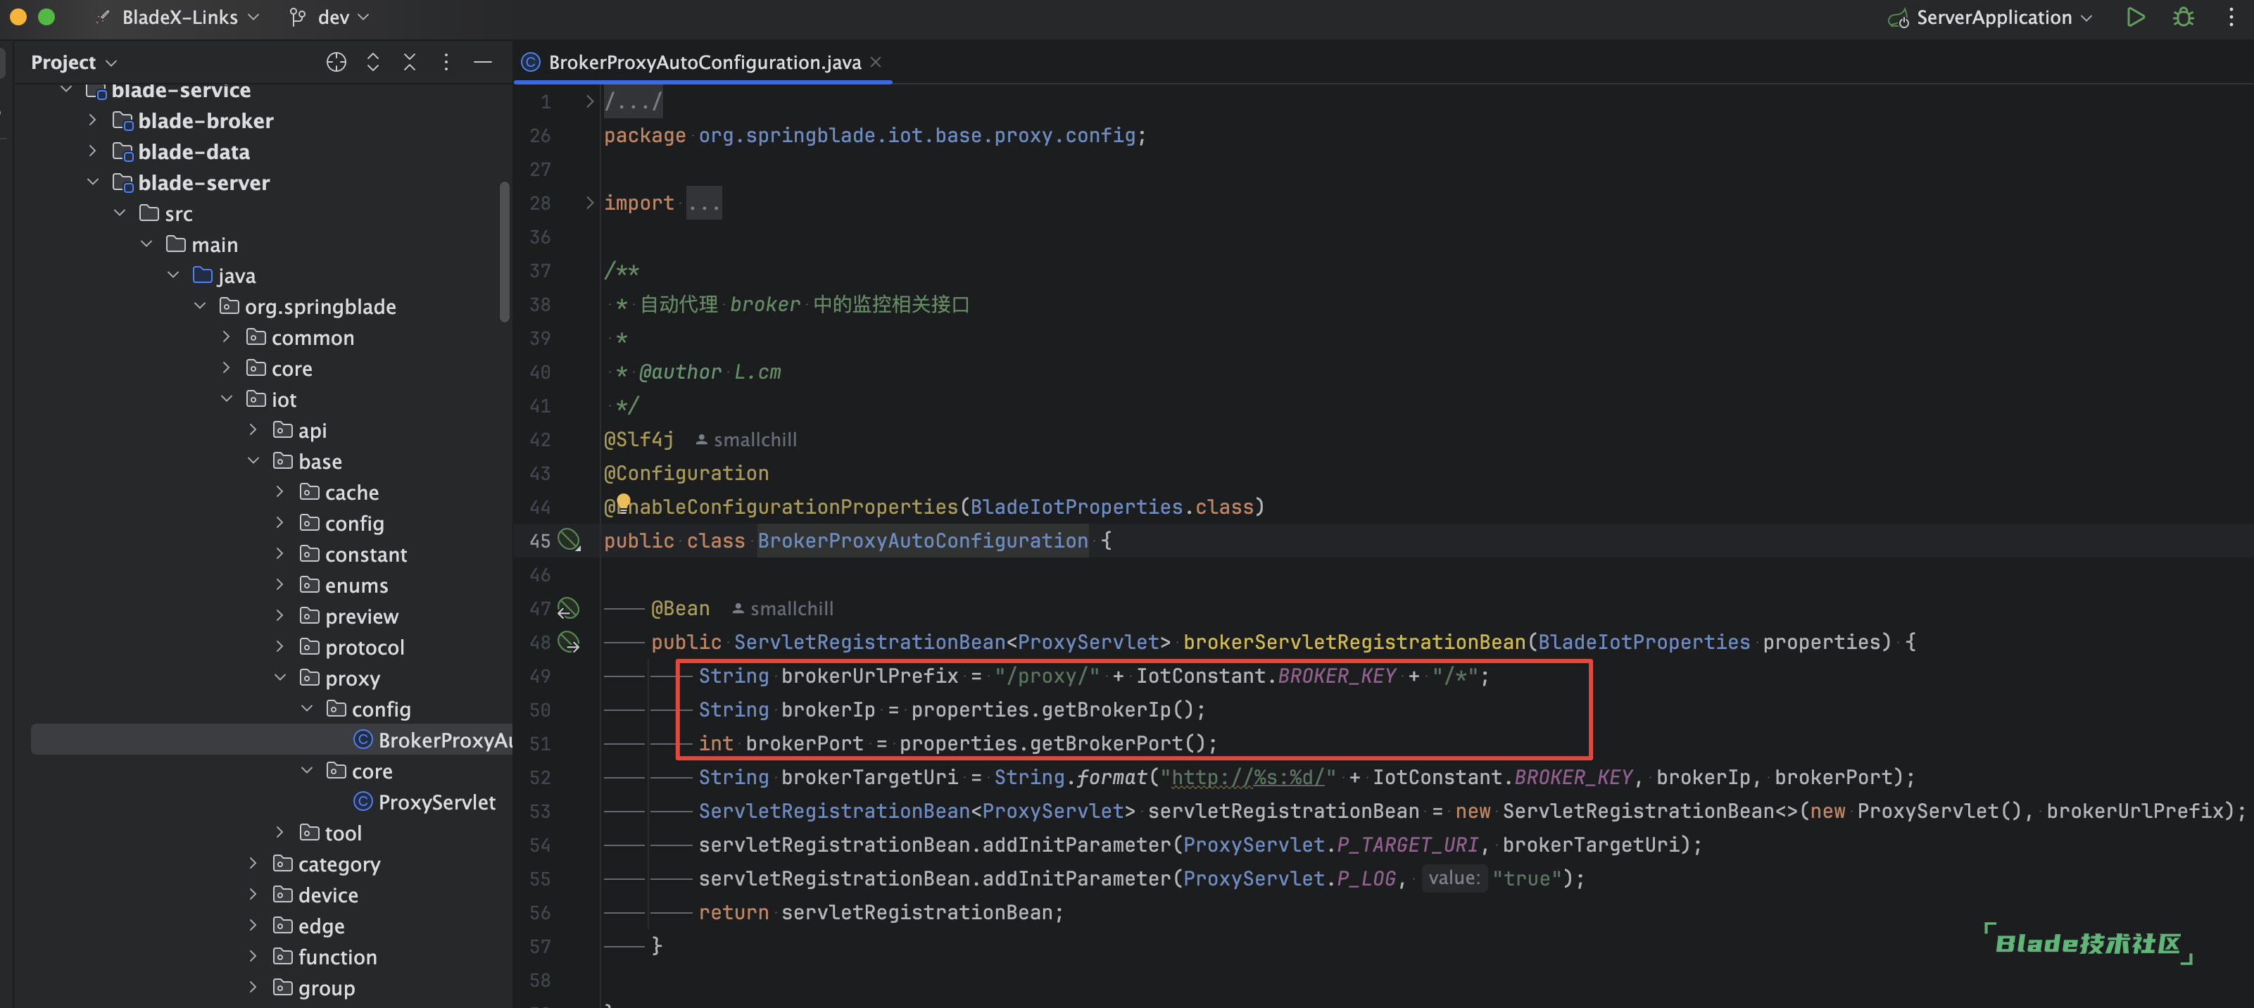Select the constant package
This screenshot has height=1008, width=2254.
[x=366, y=554]
